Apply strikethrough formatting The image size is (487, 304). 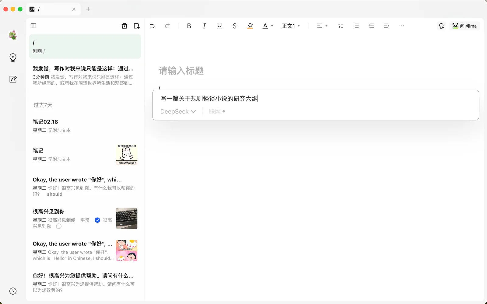234,26
